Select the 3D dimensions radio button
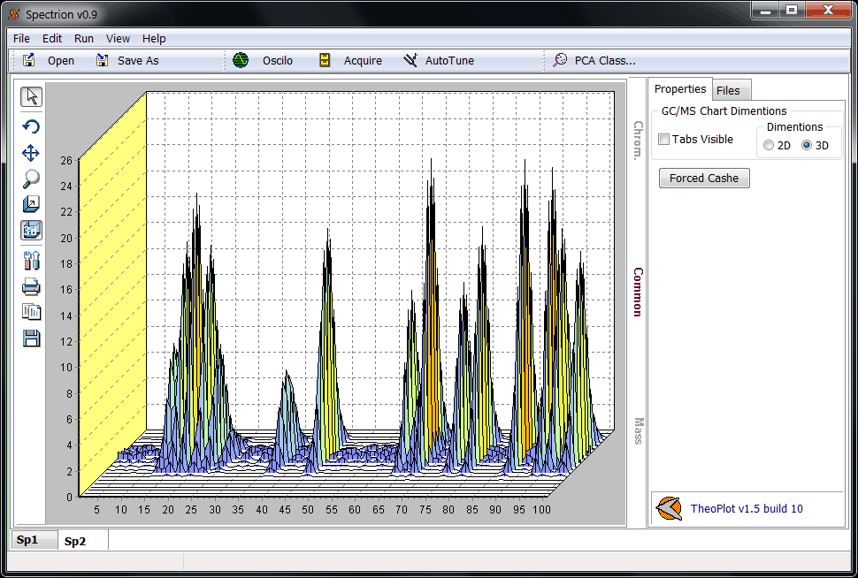The image size is (858, 578). tap(806, 146)
